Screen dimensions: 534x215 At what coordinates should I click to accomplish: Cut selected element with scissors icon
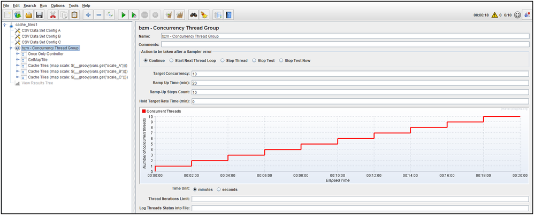click(53, 15)
